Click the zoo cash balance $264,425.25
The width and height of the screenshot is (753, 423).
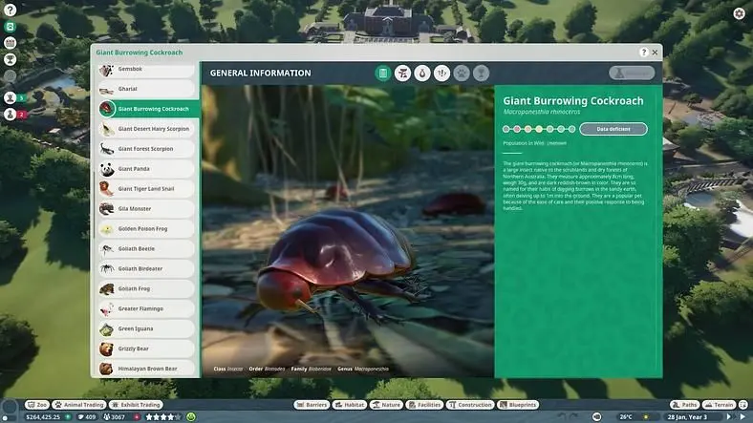43,417
